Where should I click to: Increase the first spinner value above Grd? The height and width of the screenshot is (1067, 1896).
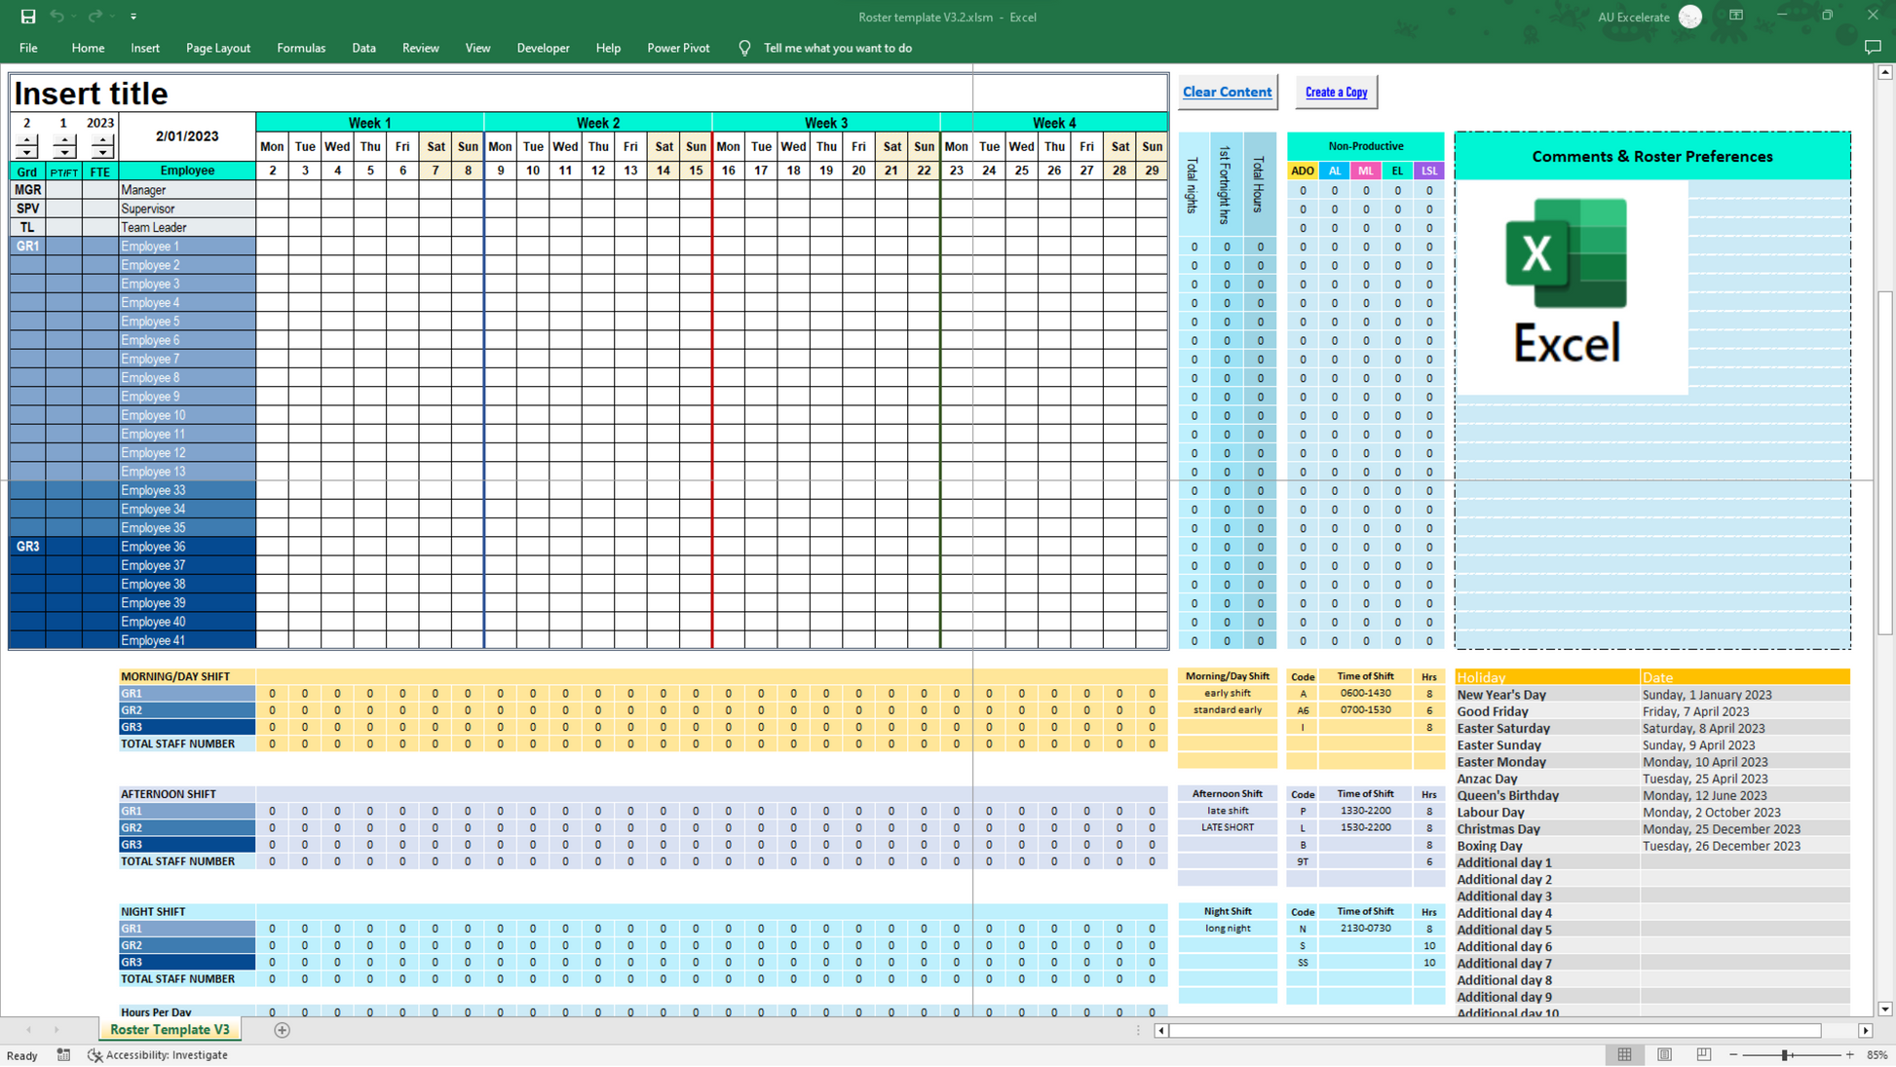coord(27,141)
